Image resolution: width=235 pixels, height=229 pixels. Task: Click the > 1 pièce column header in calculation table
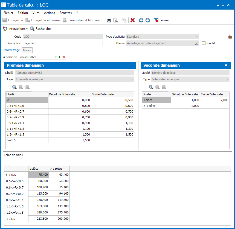click(x=59, y=169)
